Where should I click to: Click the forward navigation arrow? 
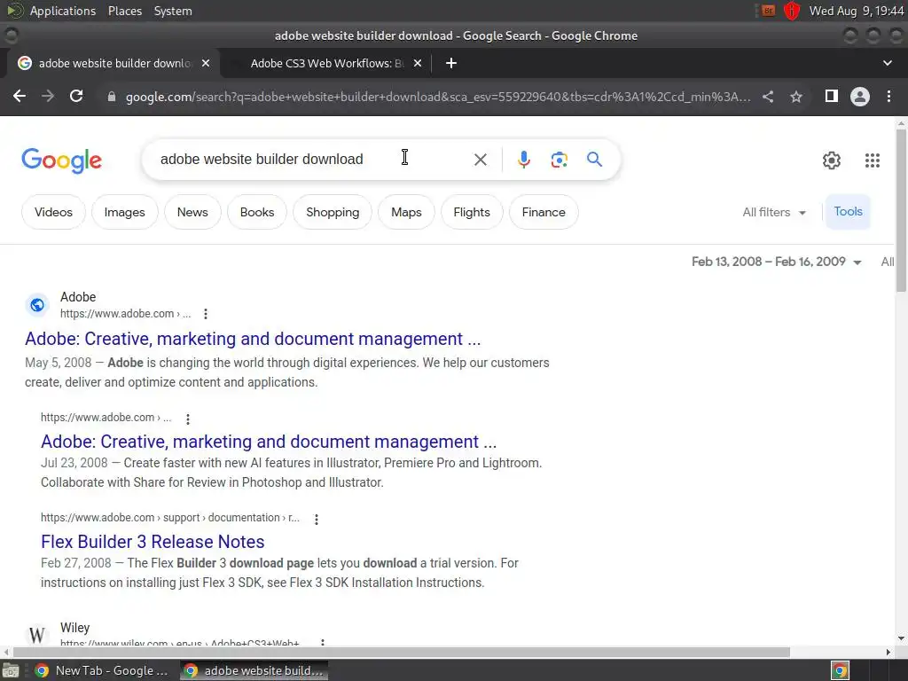[x=48, y=96]
